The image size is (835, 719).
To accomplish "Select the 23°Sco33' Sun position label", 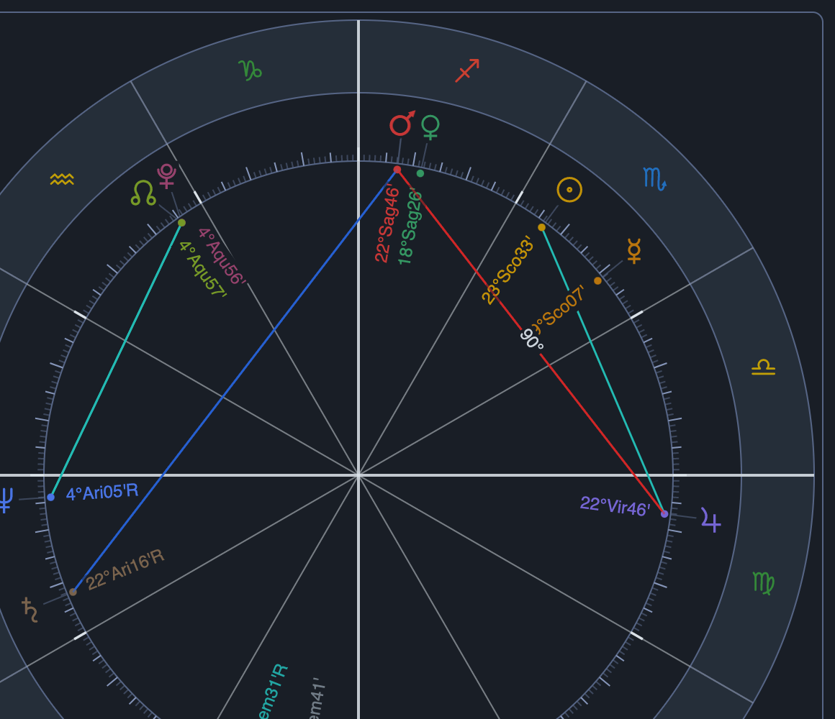I will coord(507,270).
